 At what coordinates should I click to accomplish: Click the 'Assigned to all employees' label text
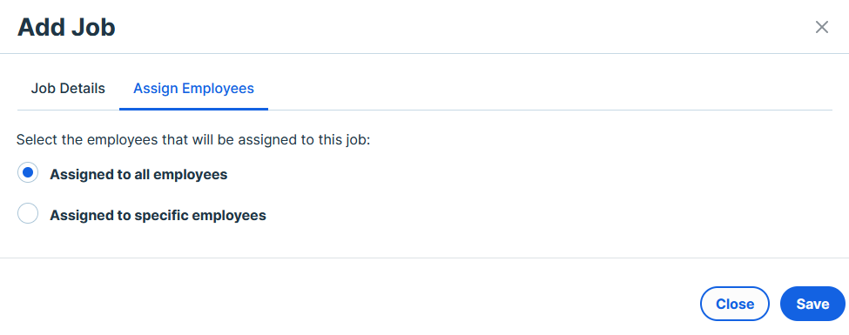(138, 175)
